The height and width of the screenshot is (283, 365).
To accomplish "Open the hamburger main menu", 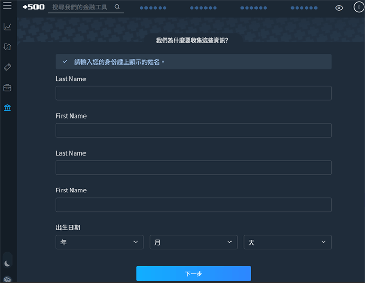I will (7, 6).
